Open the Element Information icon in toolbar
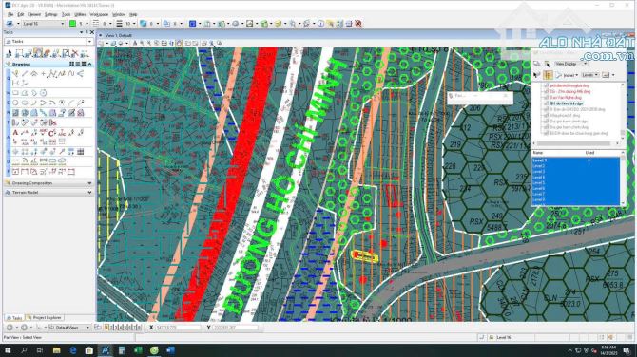The height and width of the screenshot is (357, 637). 320,24
